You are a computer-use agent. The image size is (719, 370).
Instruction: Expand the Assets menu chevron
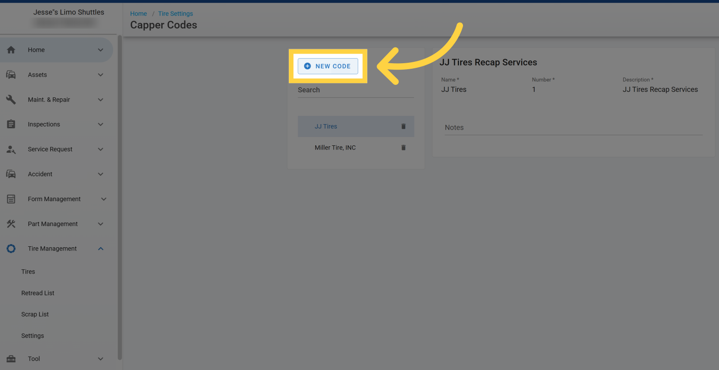[101, 75]
